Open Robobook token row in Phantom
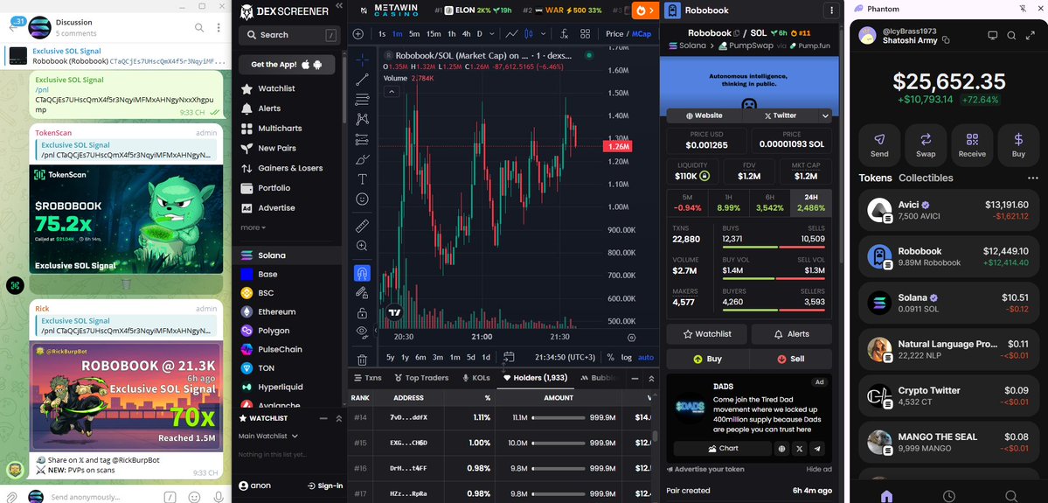 click(947, 257)
